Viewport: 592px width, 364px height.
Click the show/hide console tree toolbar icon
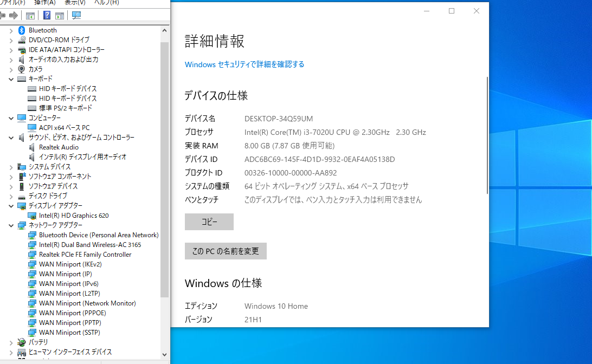(30, 16)
